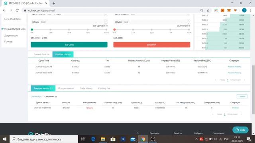Click the page vertical scrollbar

pyautogui.click(x=253, y=90)
